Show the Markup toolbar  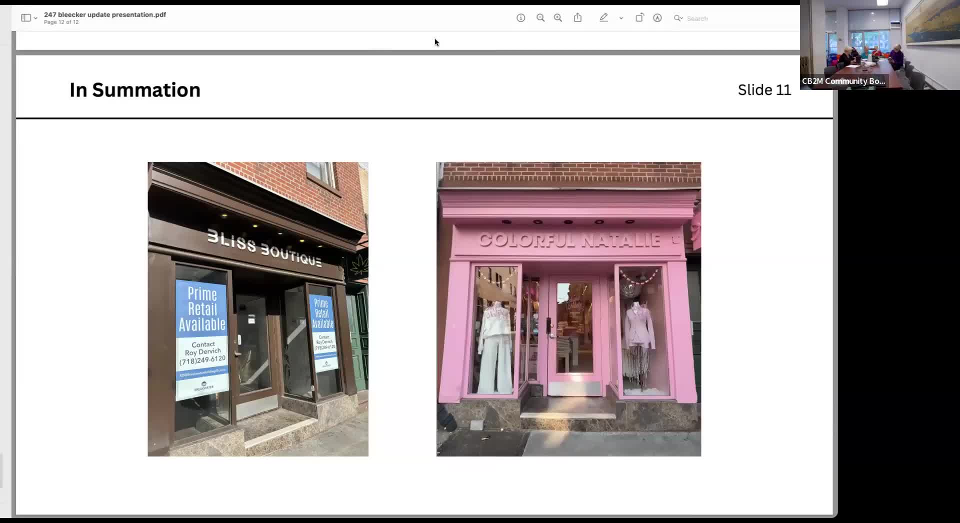tap(657, 18)
